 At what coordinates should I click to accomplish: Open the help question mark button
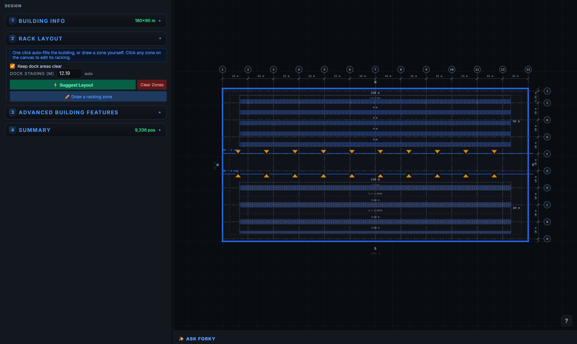click(566, 320)
